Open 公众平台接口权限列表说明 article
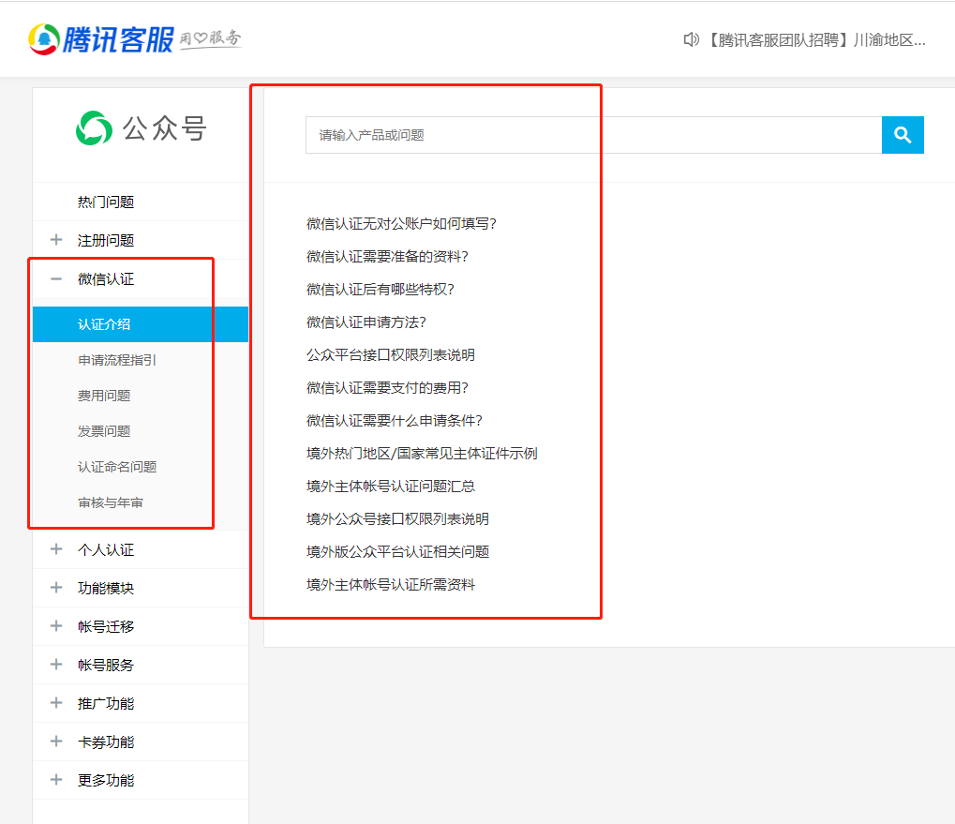This screenshot has width=955, height=824. point(391,355)
